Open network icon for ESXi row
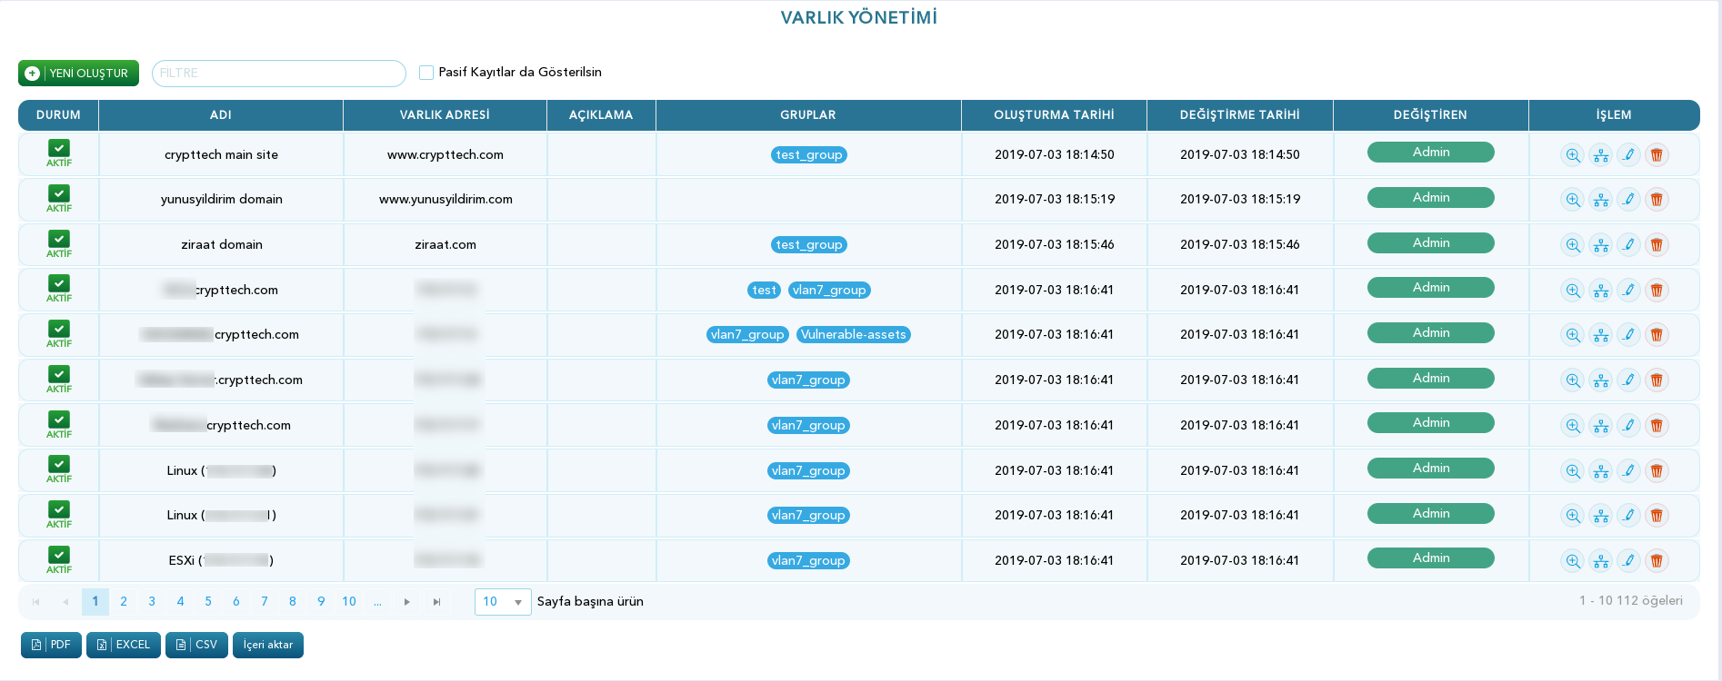Image resolution: width=1722 pixels, height=681 pixels. pyautogui.click(x=1600, y=561)
